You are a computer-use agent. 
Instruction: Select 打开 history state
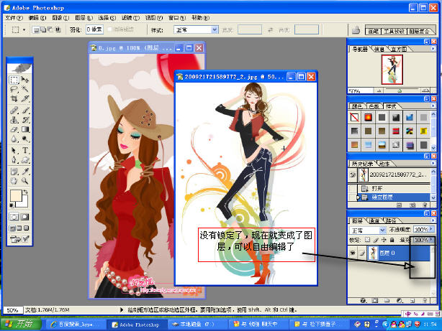point(394,188)
